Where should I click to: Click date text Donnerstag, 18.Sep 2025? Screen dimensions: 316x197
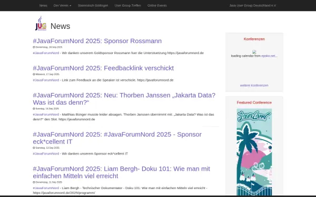click(49, 47)
